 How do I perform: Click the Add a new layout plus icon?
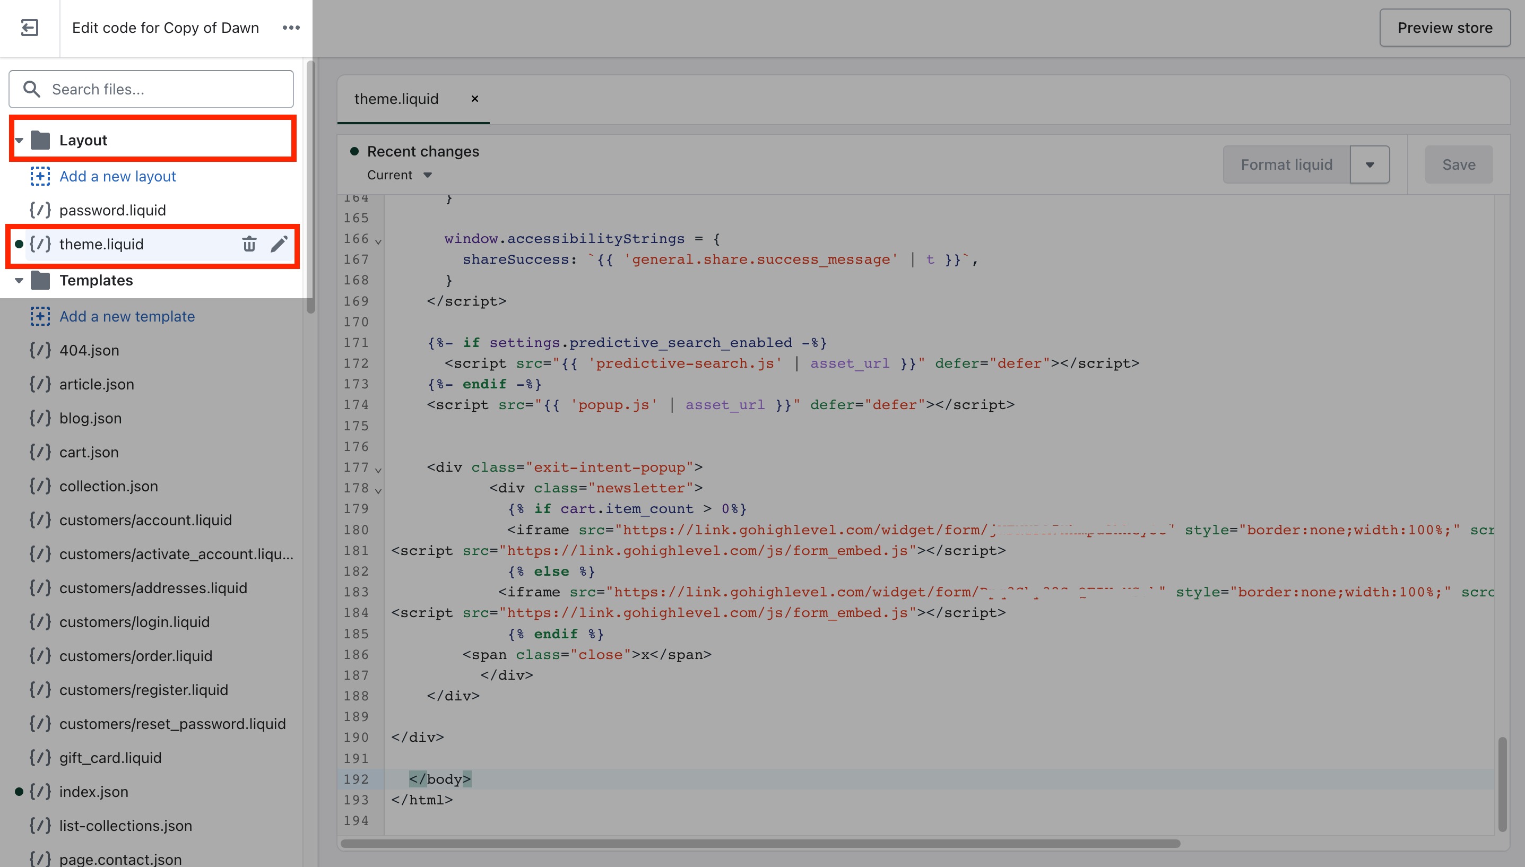tap(40, 176)
